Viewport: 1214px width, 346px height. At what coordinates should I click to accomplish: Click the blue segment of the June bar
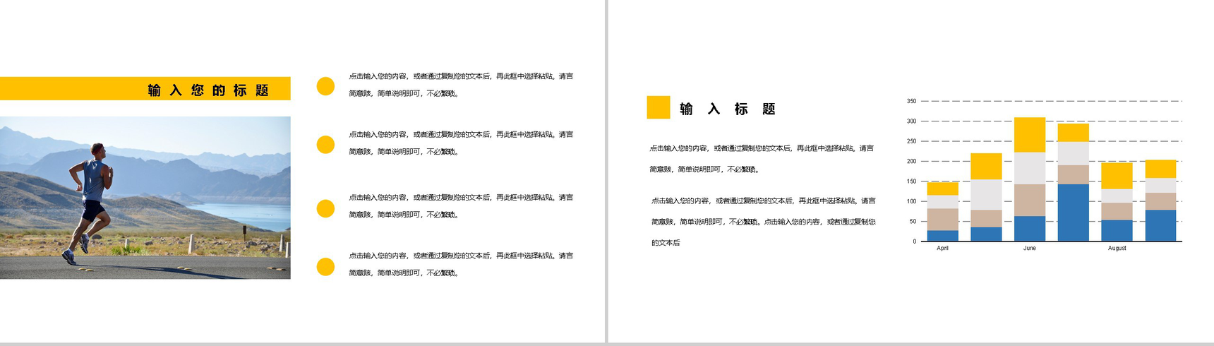pos(1030,229)
